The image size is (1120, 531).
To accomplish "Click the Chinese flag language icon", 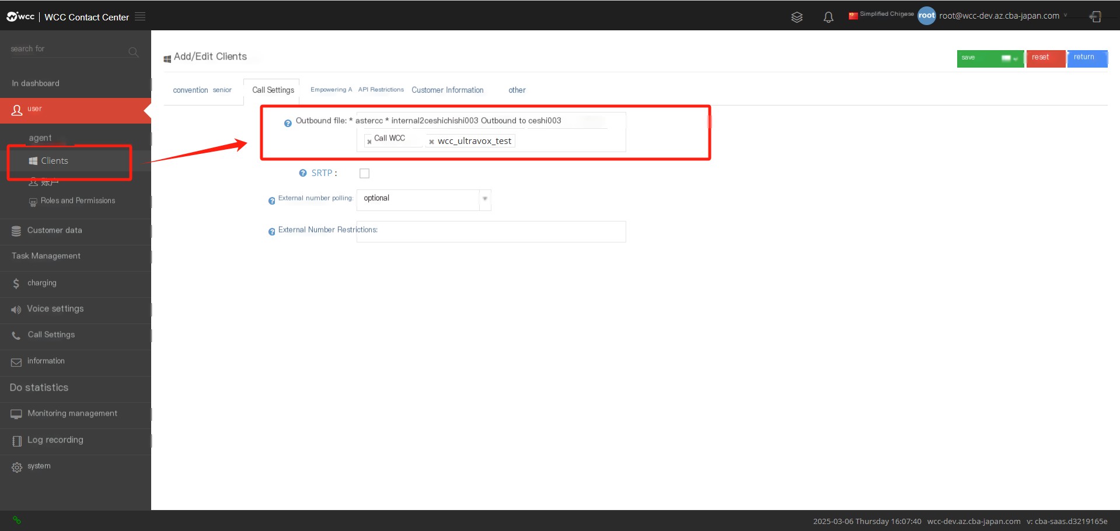I will pyautogui.click(x=853, y=16).
